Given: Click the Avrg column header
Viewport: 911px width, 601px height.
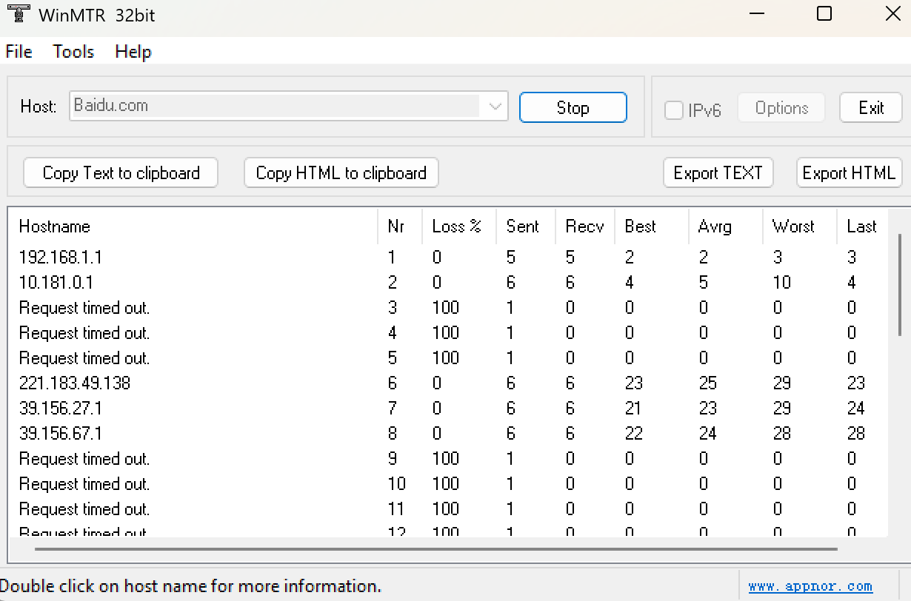Looking at the screenshot, I should 726,226.
